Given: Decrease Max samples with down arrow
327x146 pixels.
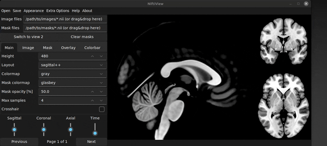Looking at the screenshot, I should 101,101.
